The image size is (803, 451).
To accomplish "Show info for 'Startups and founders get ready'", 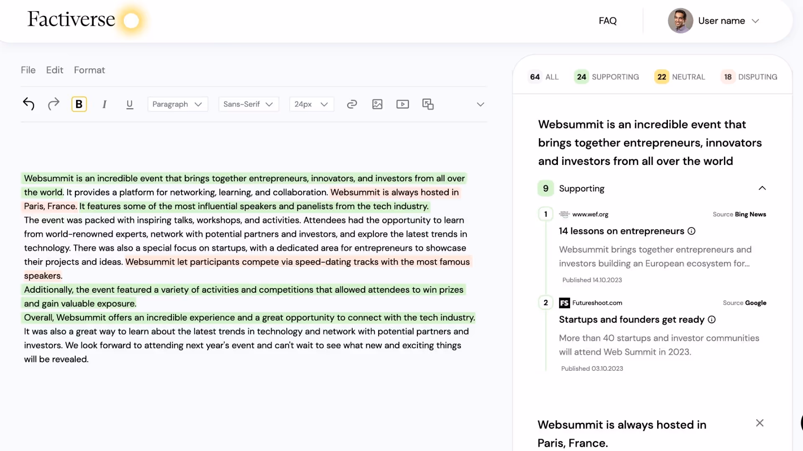I will point(711,319).
